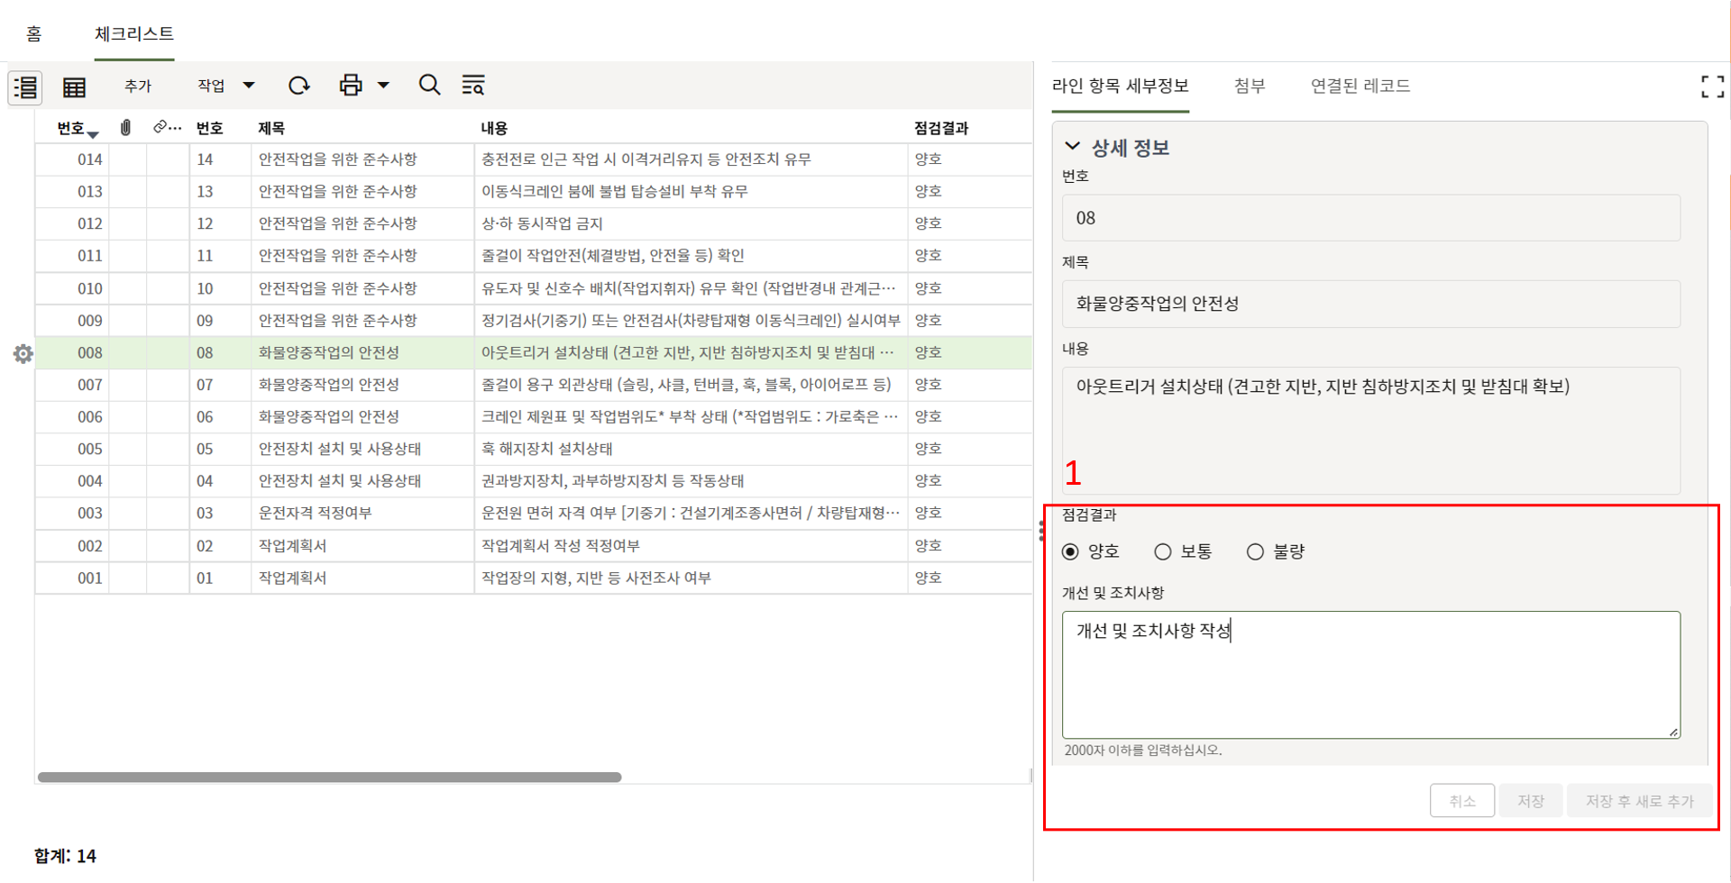Switch to detail list view icon

(25, 87)
